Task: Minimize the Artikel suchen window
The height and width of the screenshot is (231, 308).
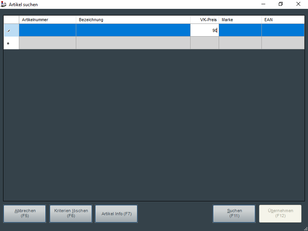Action: 263,4
